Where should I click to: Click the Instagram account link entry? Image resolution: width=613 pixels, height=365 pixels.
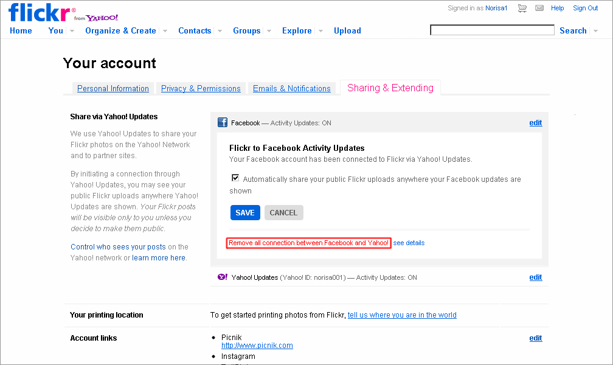238,356
